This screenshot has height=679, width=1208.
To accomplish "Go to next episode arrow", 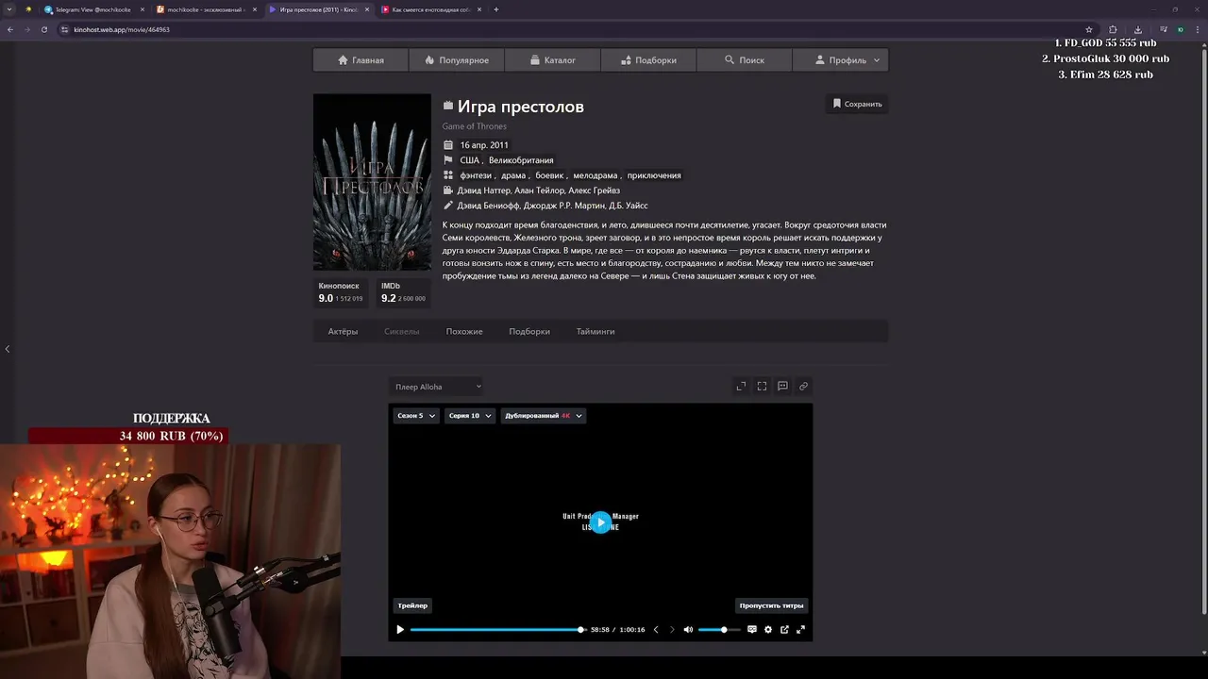I will pos(672,630).
